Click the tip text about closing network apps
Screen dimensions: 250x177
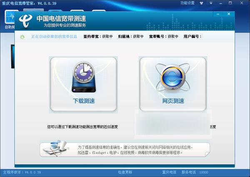tap(135, 150)
